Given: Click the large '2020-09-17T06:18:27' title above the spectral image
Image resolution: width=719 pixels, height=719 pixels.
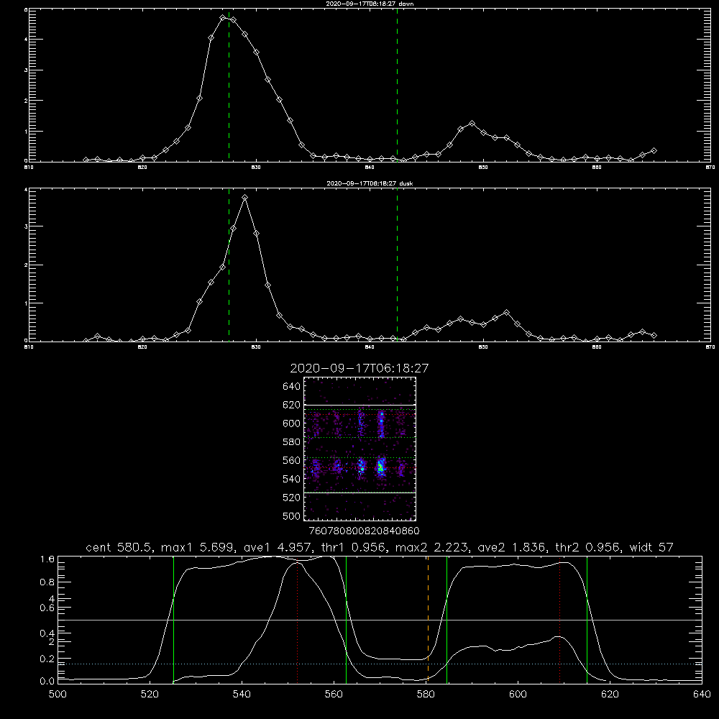Looking at the screenshot, I should pyautogui.click(x=359, y=368).
